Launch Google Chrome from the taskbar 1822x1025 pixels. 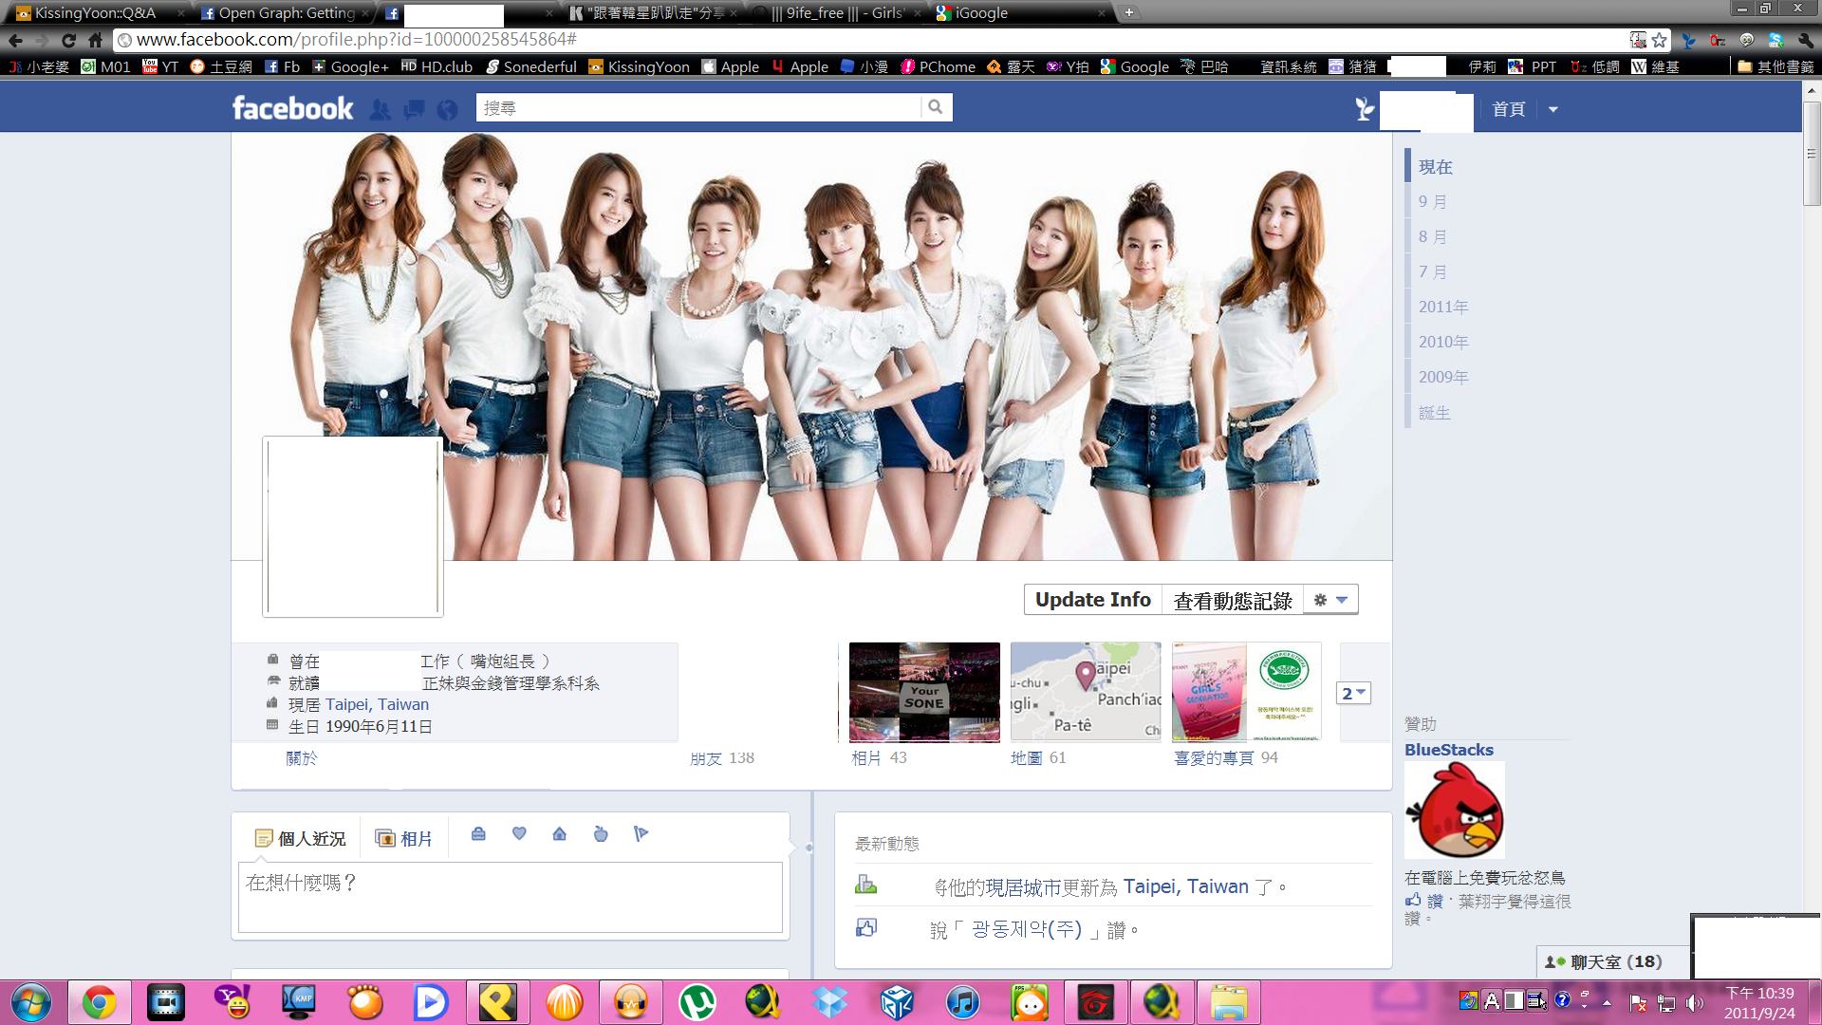[x=99, y=1002]
